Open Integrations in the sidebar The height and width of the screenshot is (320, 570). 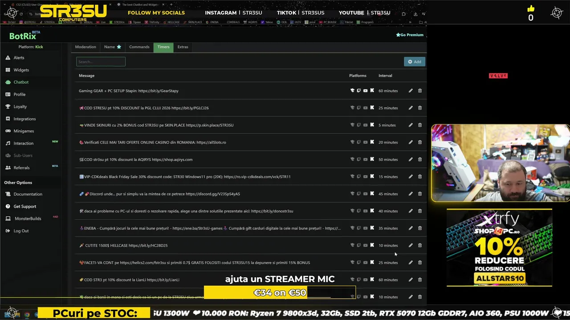(x=24, y=119)
